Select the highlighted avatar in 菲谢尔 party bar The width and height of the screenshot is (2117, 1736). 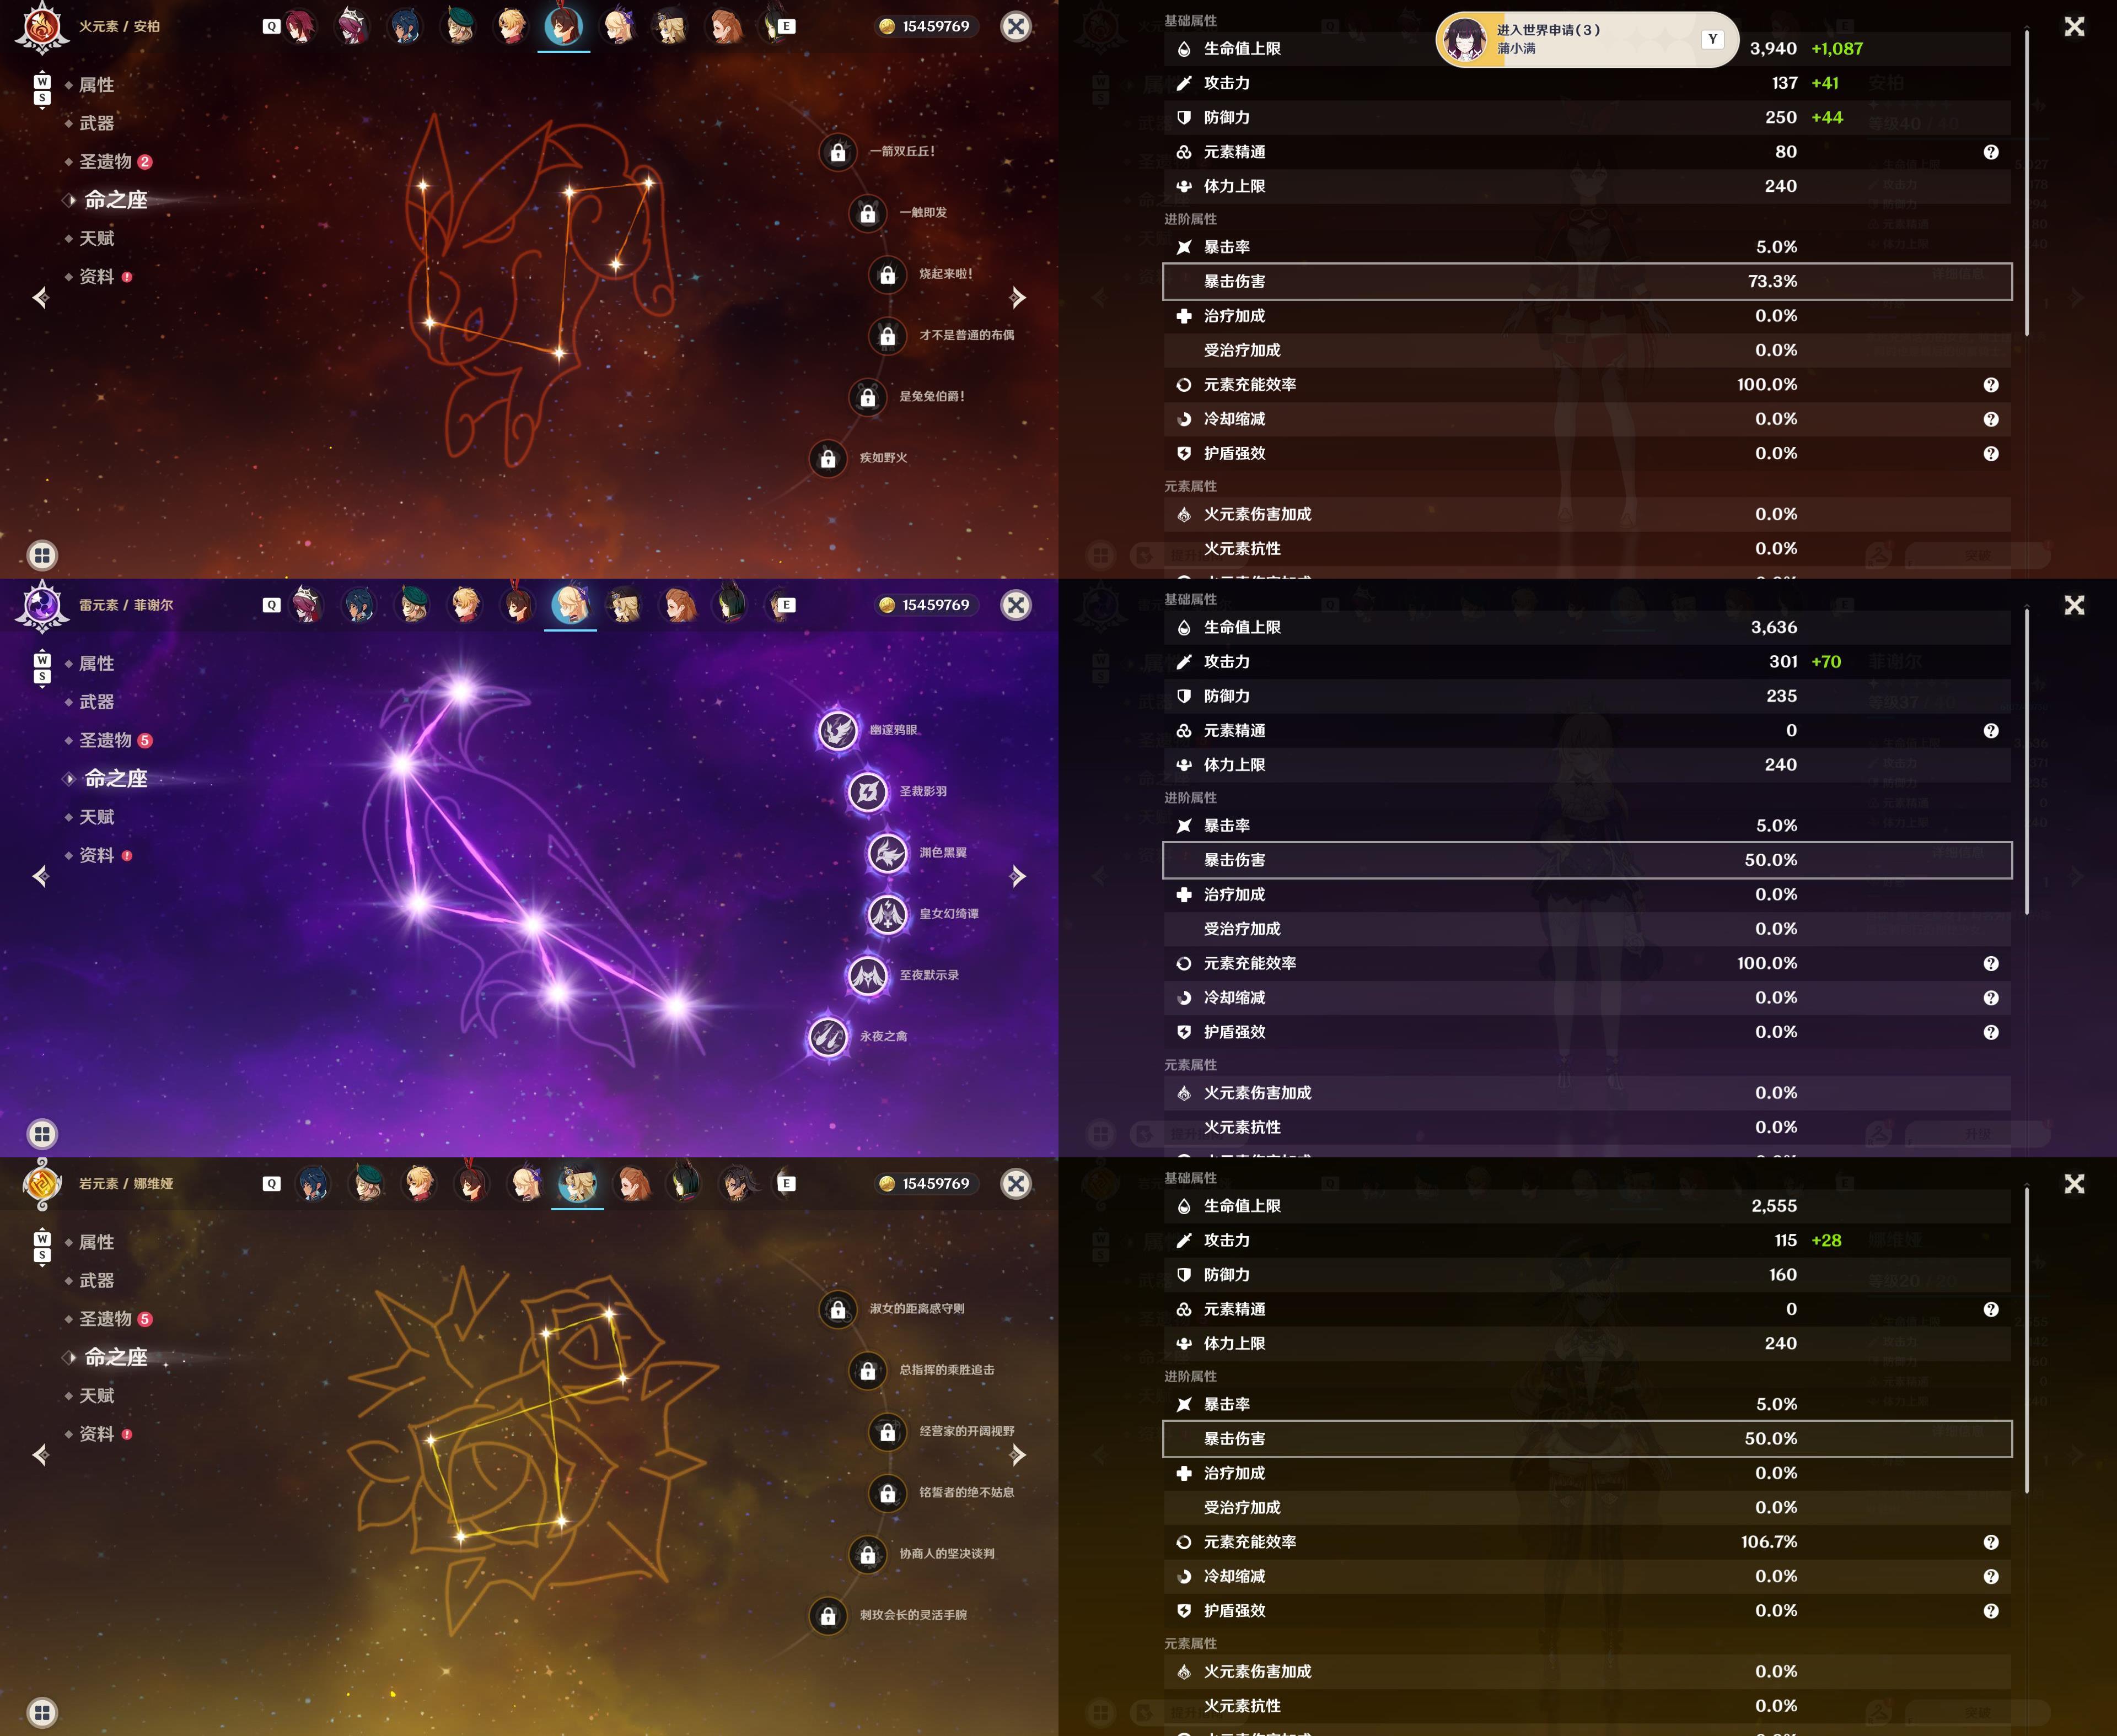tap(570, 605)
